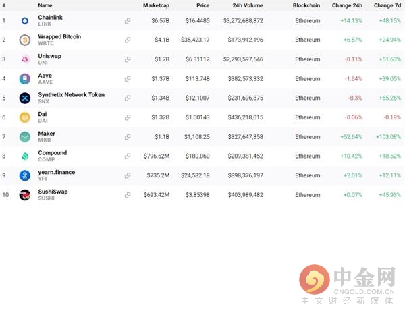The width and height of the screenshot is (405, 313).
Task: Sort by the Name column header
Action: click(45, 5)
